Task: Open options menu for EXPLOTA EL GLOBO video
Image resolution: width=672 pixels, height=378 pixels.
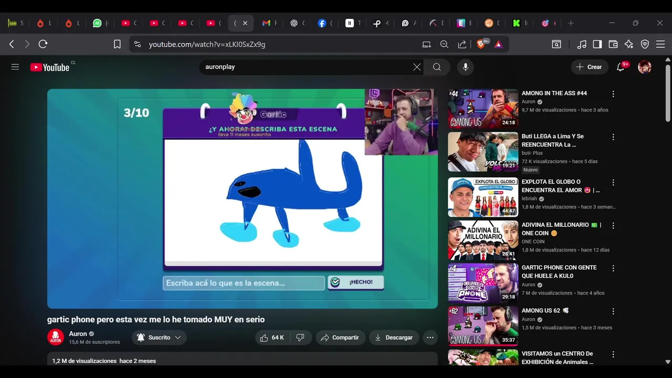Action: (x=613, y=183)
